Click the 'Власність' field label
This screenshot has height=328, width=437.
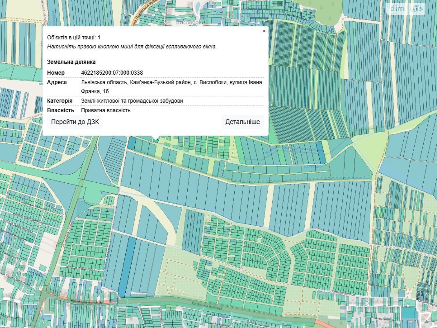(x=61, y=110)
